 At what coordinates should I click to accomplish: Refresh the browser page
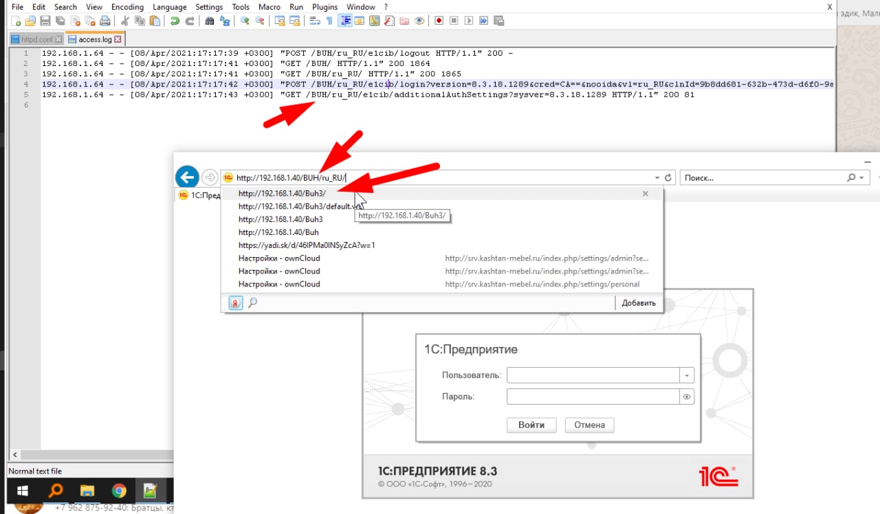coord(668,177)
